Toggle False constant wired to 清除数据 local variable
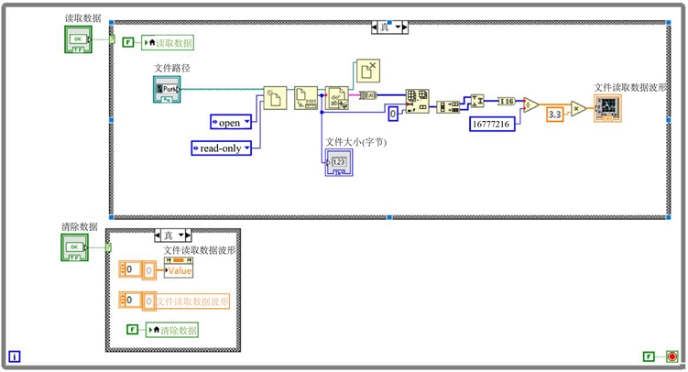Screen dimensions: 688x372 tap(134, 330)
